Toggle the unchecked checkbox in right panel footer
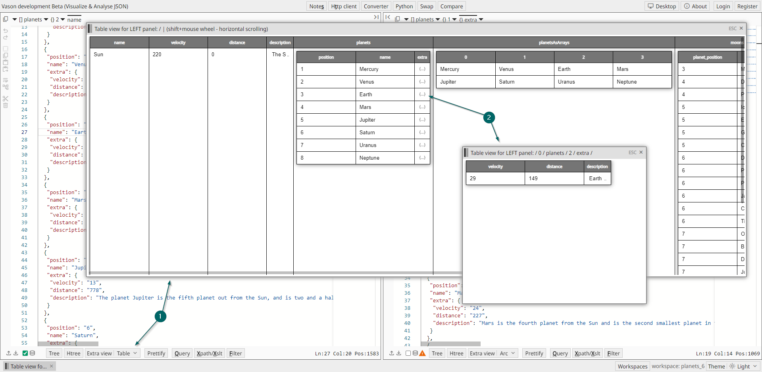 tap(408, 353)
